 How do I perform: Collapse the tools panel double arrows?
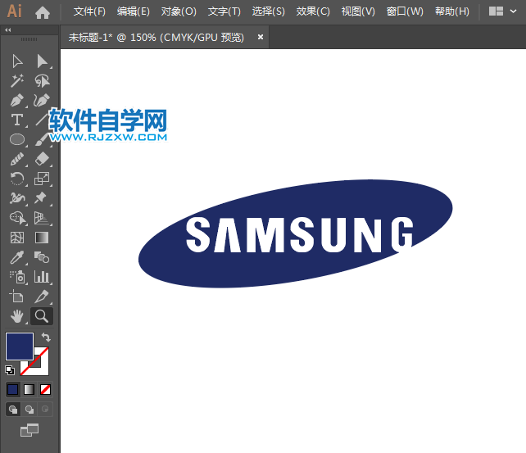pyautogui.click(x=8, y=29)
